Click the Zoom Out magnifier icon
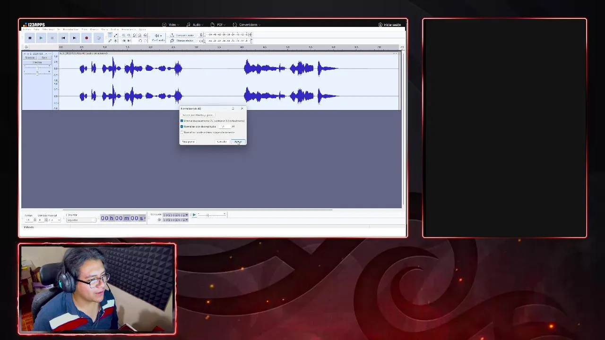This screenshot has width=605, height=340. (129, 35)
